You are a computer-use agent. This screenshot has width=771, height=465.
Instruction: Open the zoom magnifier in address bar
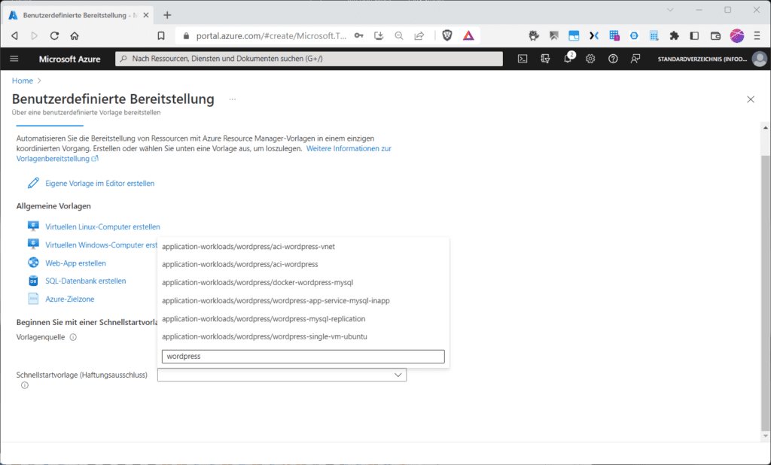point(399,35)
